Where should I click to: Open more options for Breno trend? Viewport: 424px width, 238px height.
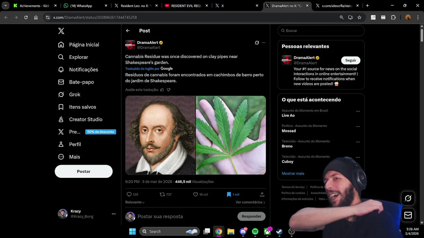click(x=358, y=142)
